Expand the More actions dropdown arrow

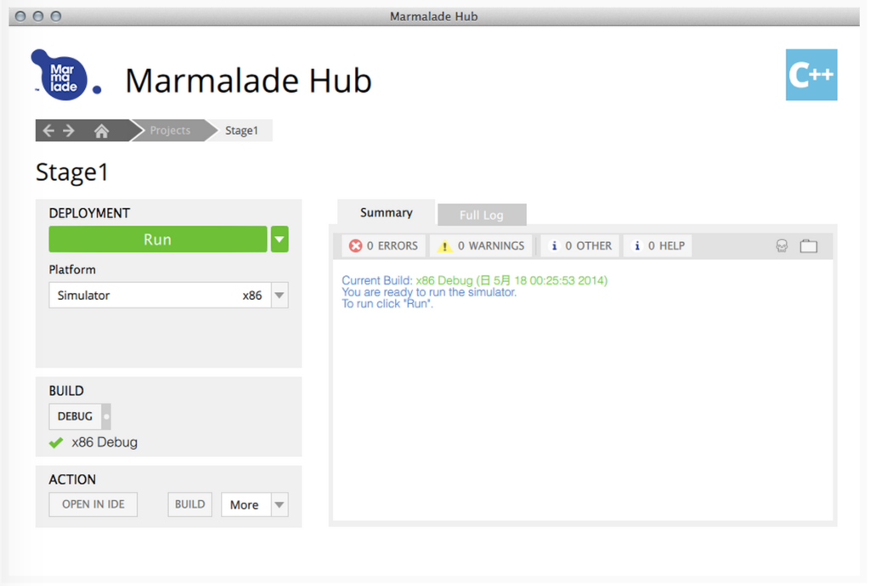(280, 504)
